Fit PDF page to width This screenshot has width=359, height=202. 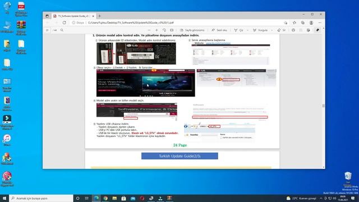172,30
